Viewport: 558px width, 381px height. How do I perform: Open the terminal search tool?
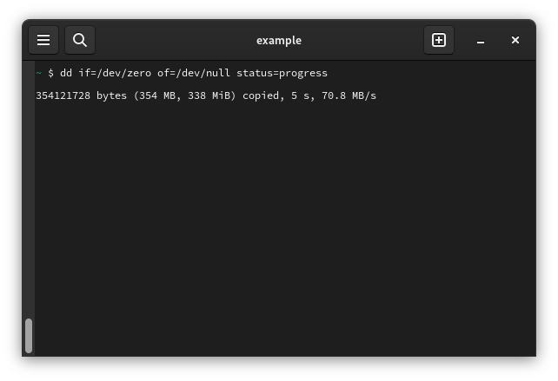point(80,40)
